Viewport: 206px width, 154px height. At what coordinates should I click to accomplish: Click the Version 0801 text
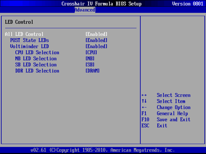(188, 4)
